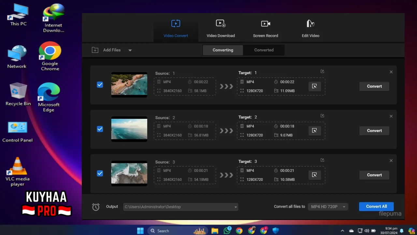Viewport: 417px width, 235px height.
Task: Remove the Source 1 item with X
Action: 391,72
